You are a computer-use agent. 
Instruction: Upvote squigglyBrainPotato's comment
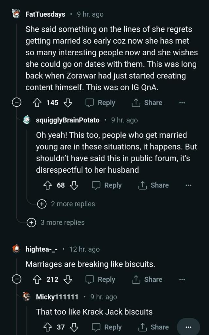[48, 185]
